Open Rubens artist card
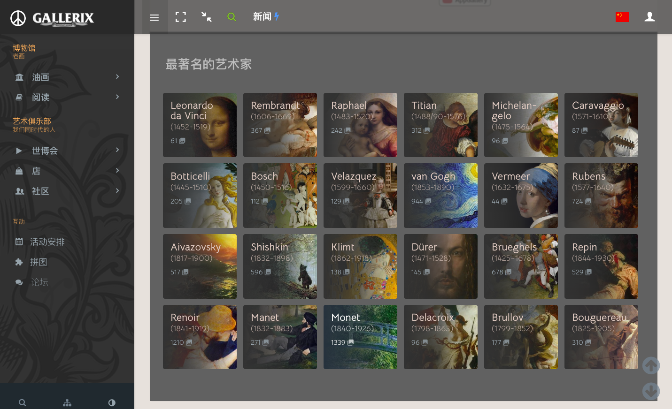Image resolution: width=672 pixels, height=409 pixels. tap(601, 196)
